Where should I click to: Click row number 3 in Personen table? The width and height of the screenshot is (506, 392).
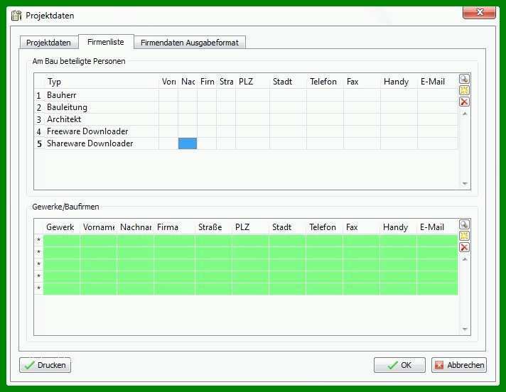38,119
